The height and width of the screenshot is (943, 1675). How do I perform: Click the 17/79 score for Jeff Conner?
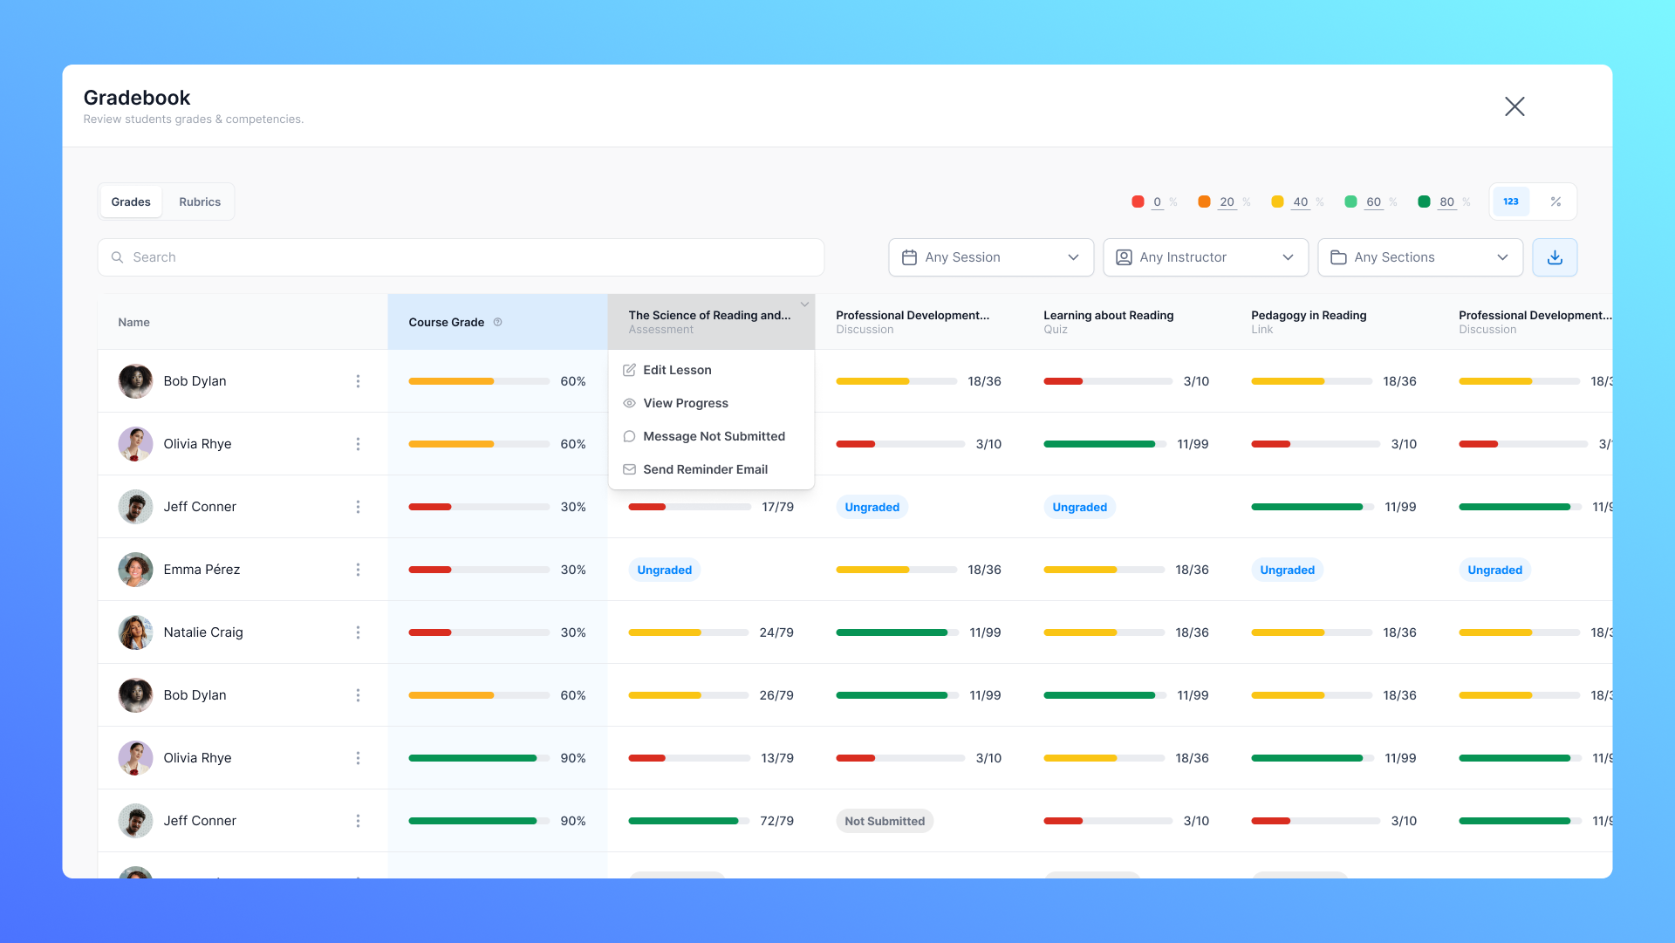(777, 507)
